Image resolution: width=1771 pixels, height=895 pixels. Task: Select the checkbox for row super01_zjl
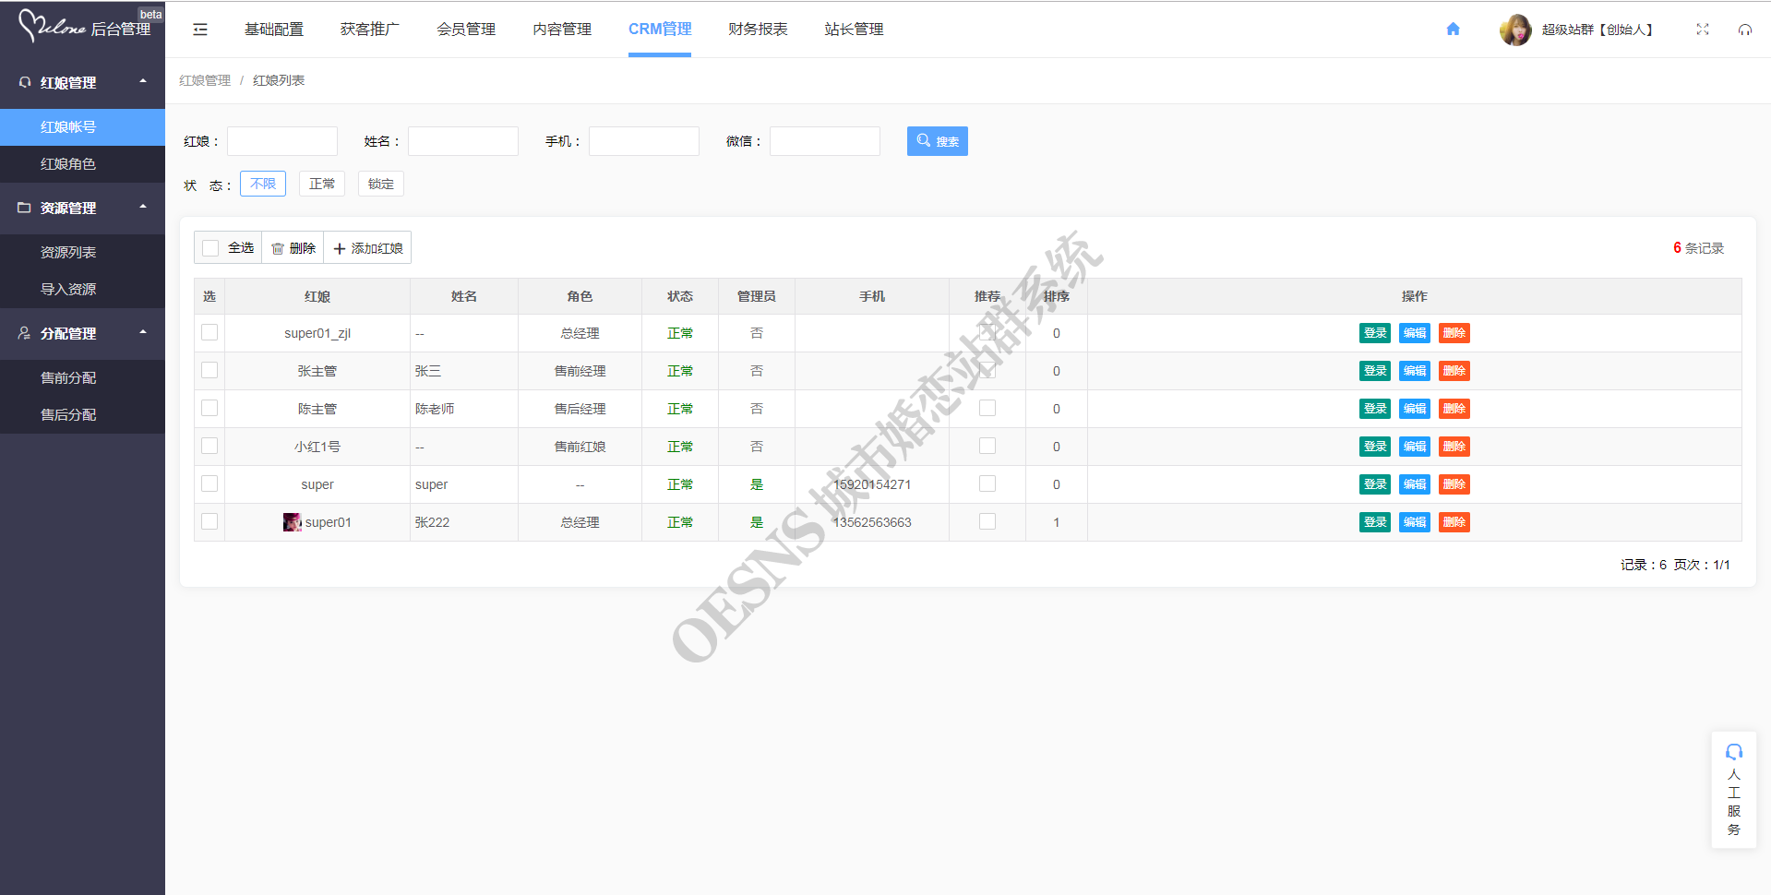tap(209, 333)
